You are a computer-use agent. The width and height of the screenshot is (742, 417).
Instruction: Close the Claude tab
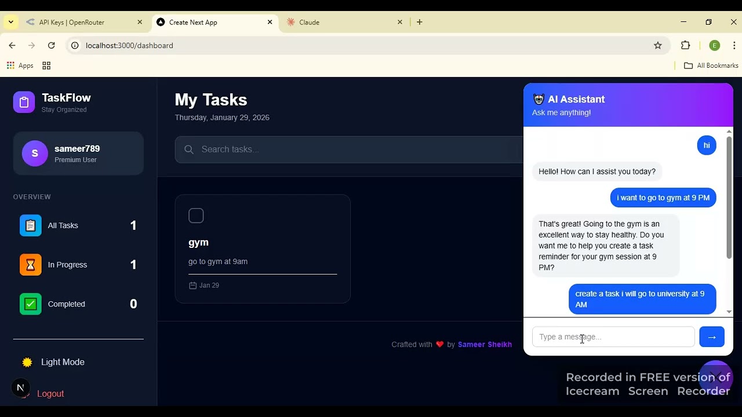(x=399, y=22)
